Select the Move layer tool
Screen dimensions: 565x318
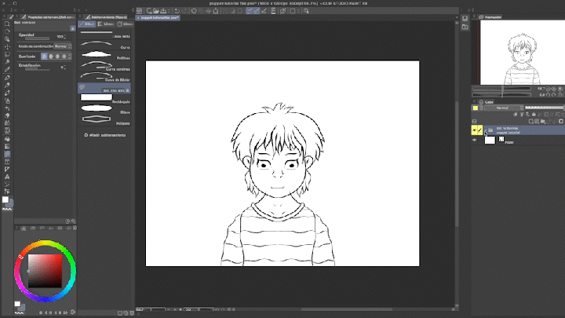pyautogui.click(x=7, y=46)
